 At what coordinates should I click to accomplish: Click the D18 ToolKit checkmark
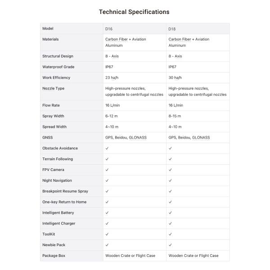(x=170, y=234)
